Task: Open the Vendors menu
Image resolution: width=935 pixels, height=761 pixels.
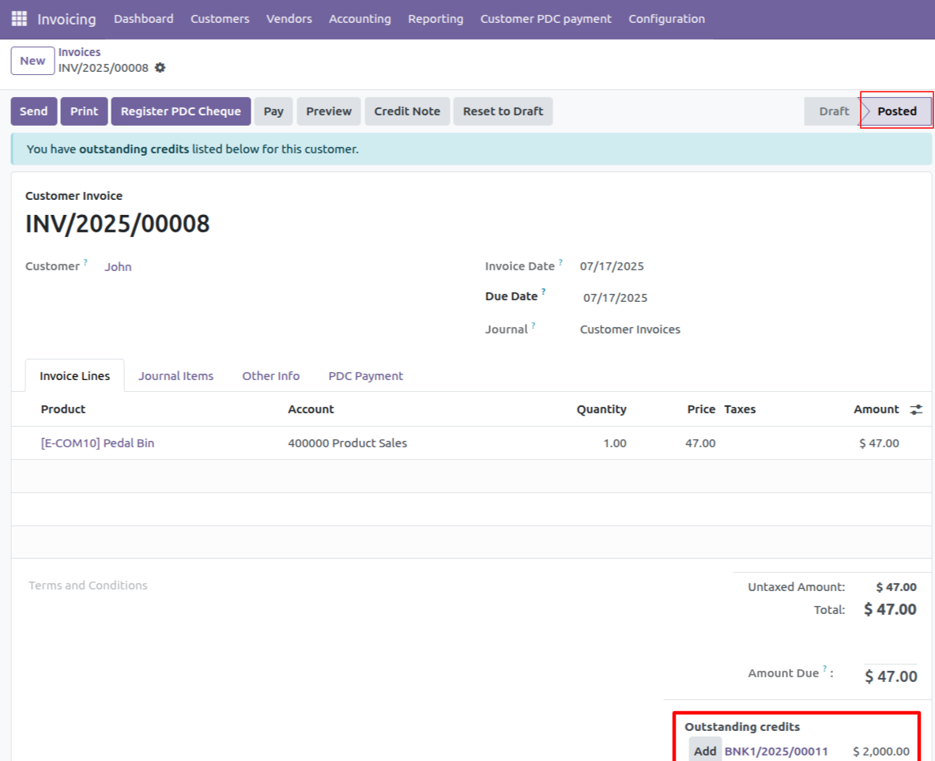Action: pyautogui.click(x=289, y=19)
